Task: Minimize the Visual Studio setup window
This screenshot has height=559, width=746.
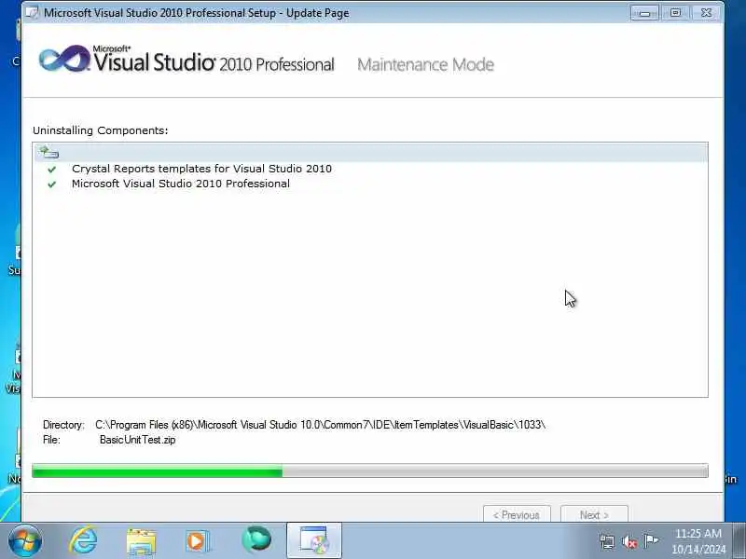Action: click(x=644, y=13)
